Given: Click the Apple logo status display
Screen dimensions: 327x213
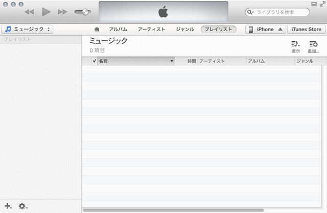Looking at the screenshot, I should [163, 11].
